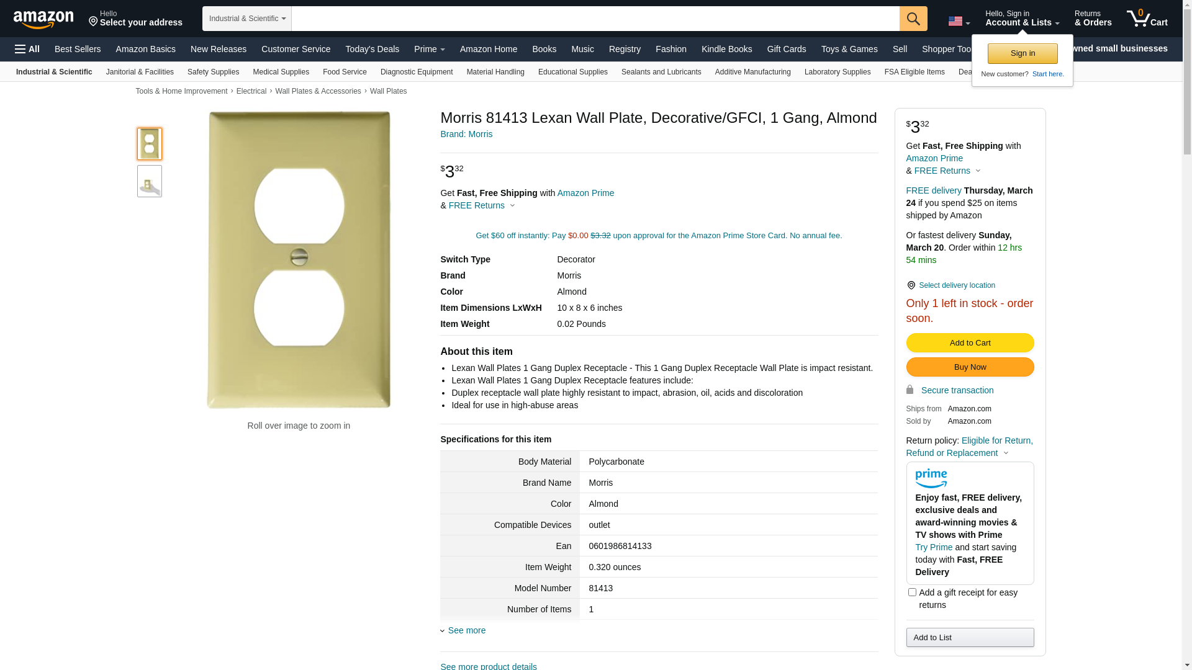Open the shopping cart icon
The height and width of the screenshot is (670, 1192).
pyautogui.click(x=1146, y=19)
